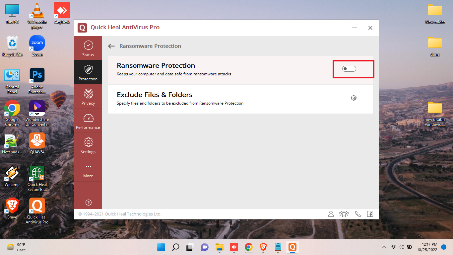Click the Quick Heal Q logo in title bar

pyautogui.click(x=82, y=28)
